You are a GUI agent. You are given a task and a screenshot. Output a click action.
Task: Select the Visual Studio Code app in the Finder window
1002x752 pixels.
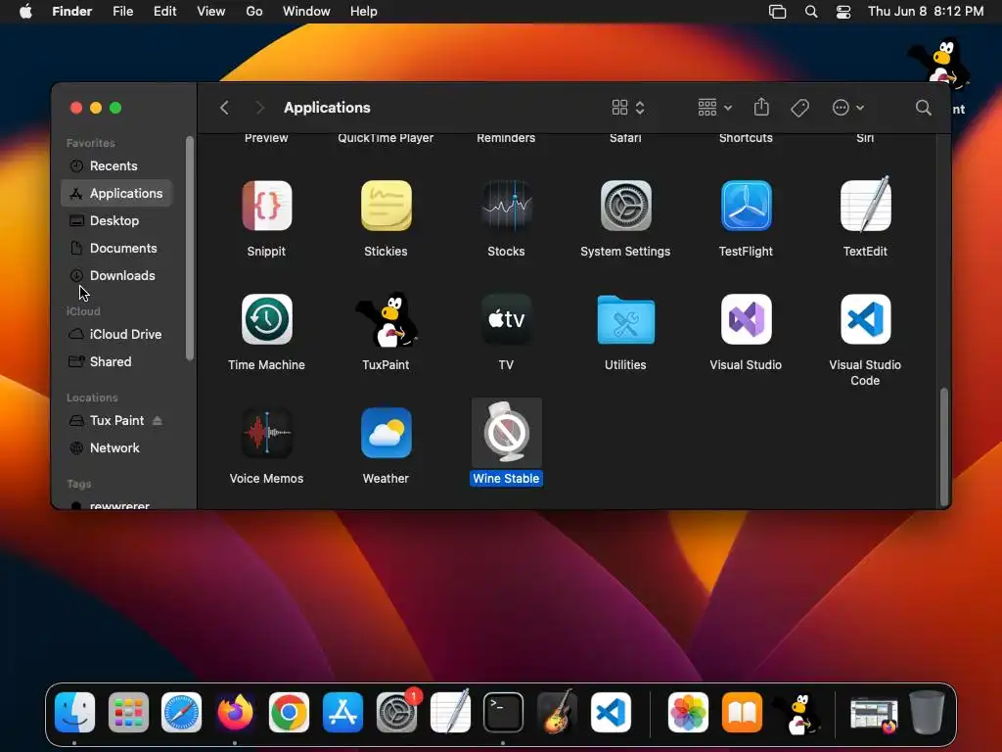865,319
